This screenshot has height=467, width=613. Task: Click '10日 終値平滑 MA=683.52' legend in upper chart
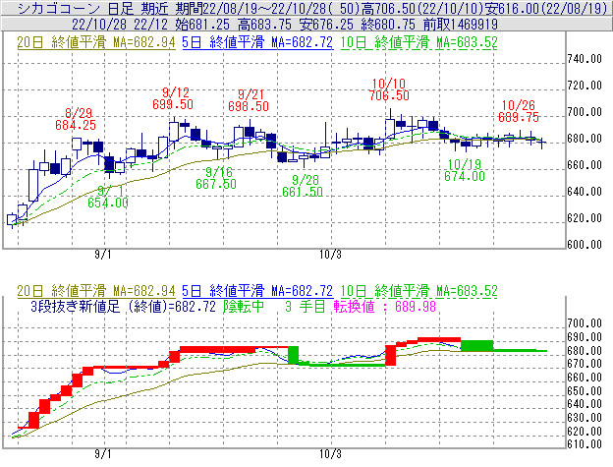(x=419, y=42)
